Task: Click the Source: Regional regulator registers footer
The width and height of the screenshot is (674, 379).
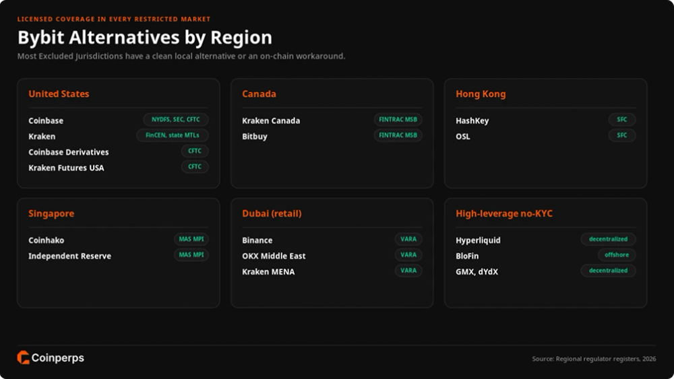Action: (x=594, y=359)
